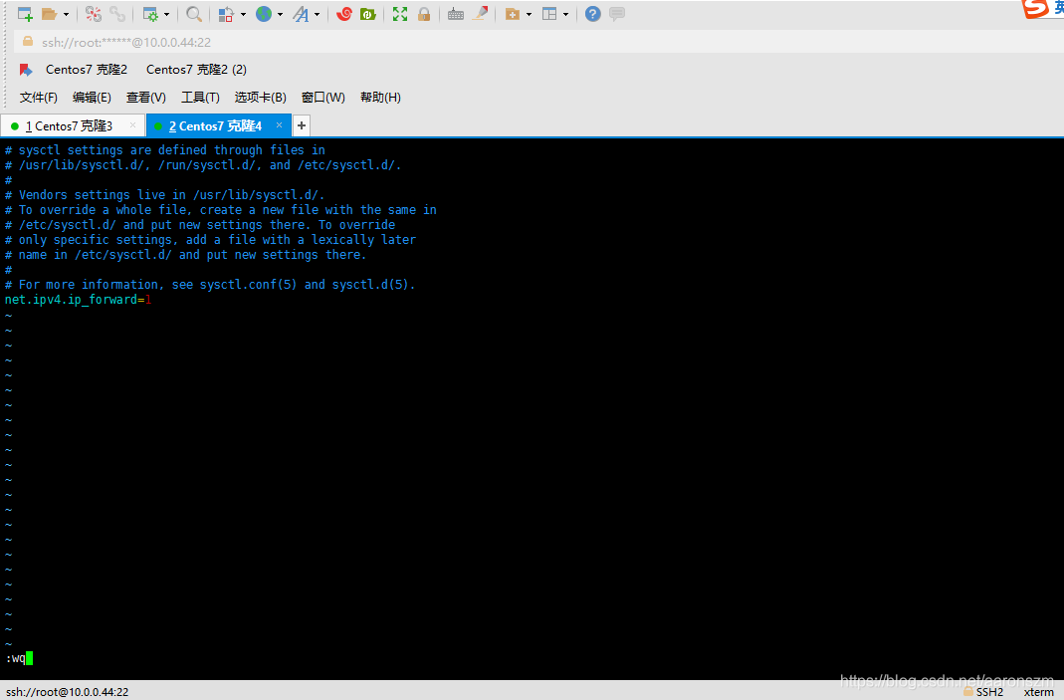Click the net.ipv4.ip_forward=1 line

tap(78, 300)
